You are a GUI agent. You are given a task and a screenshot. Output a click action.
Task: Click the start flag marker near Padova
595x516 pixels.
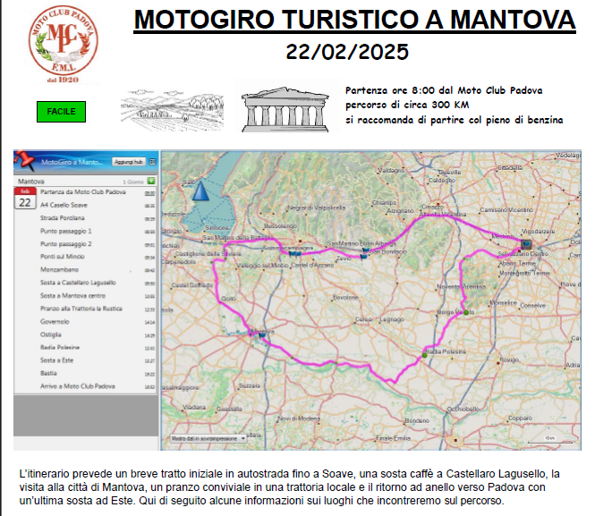tap(526, 242)
